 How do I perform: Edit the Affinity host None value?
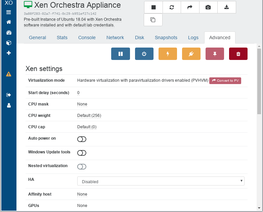point(82,194)
